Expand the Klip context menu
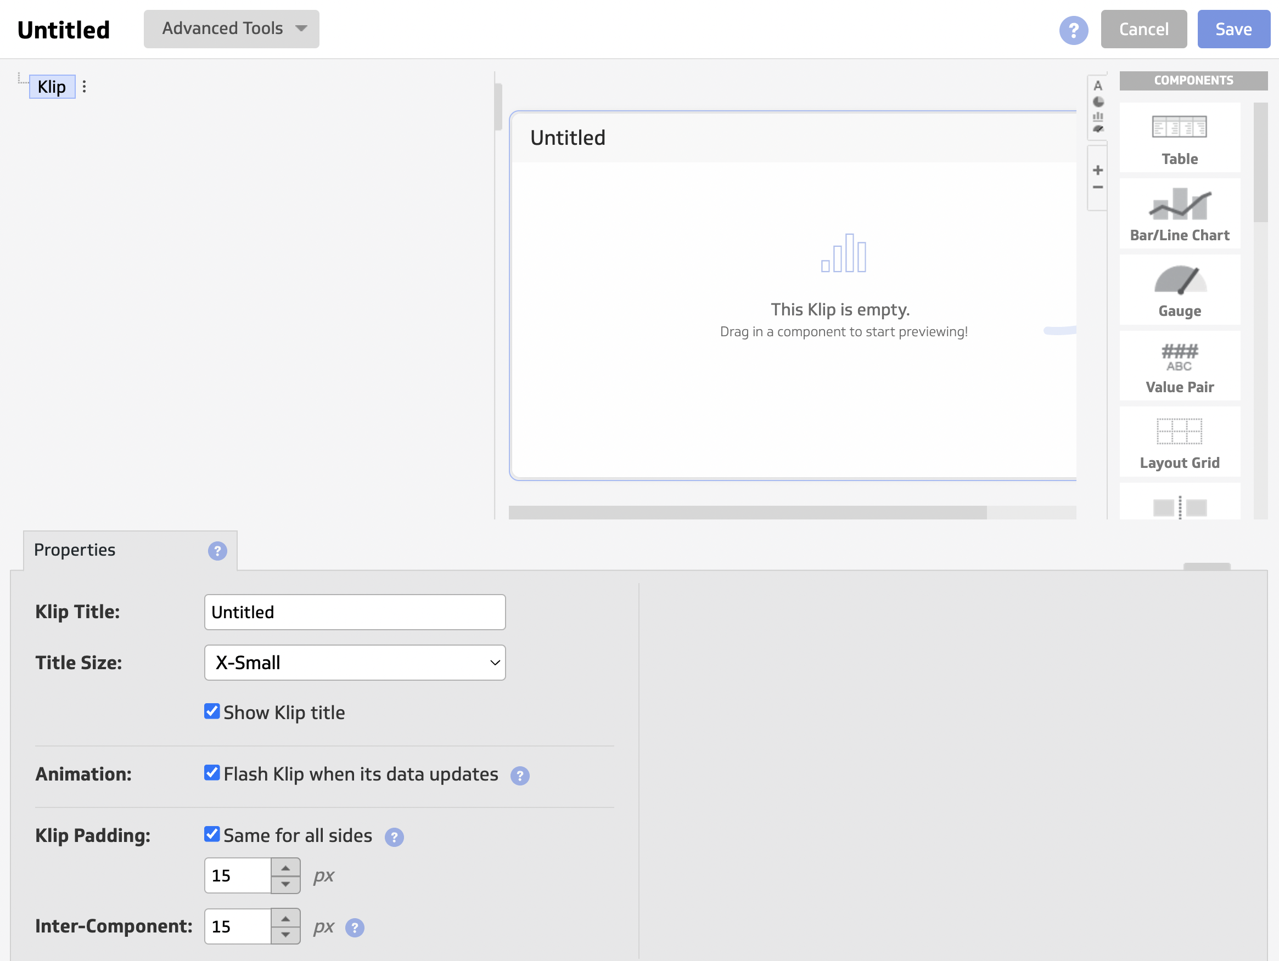The width and height of the screenshot is (1279, 961). tap(85, 86)
